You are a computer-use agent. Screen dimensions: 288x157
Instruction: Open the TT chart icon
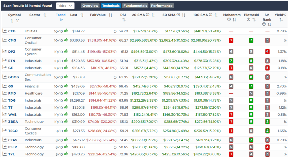(x=4, y=107)
